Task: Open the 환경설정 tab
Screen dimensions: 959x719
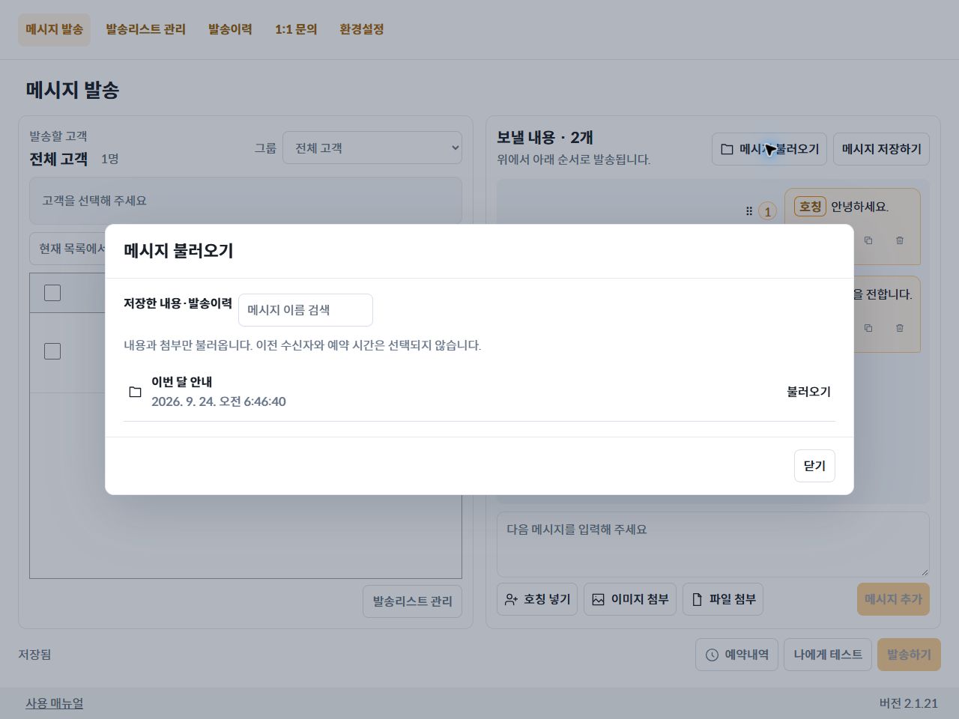Action: (362, 29)
